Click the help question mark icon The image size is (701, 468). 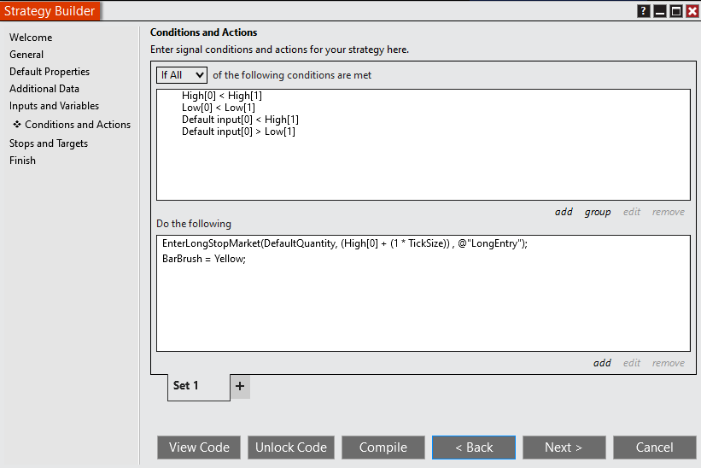click(644, 11)
